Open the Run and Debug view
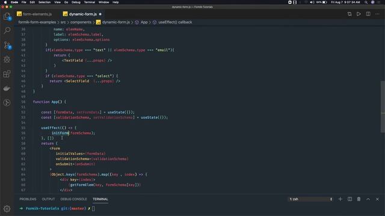Screen dimensions: 385x216 7,59
